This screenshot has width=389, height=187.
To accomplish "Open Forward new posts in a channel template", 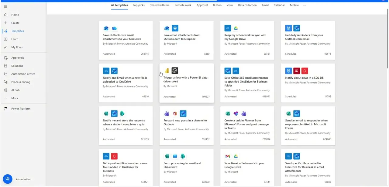I will tap(187, 126).
